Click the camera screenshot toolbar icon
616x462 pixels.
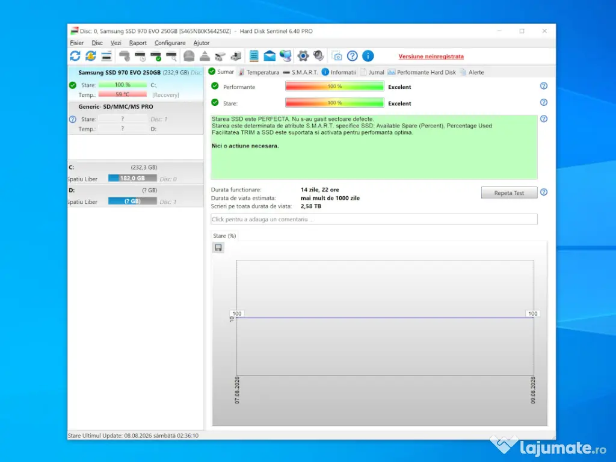[337, 56]
